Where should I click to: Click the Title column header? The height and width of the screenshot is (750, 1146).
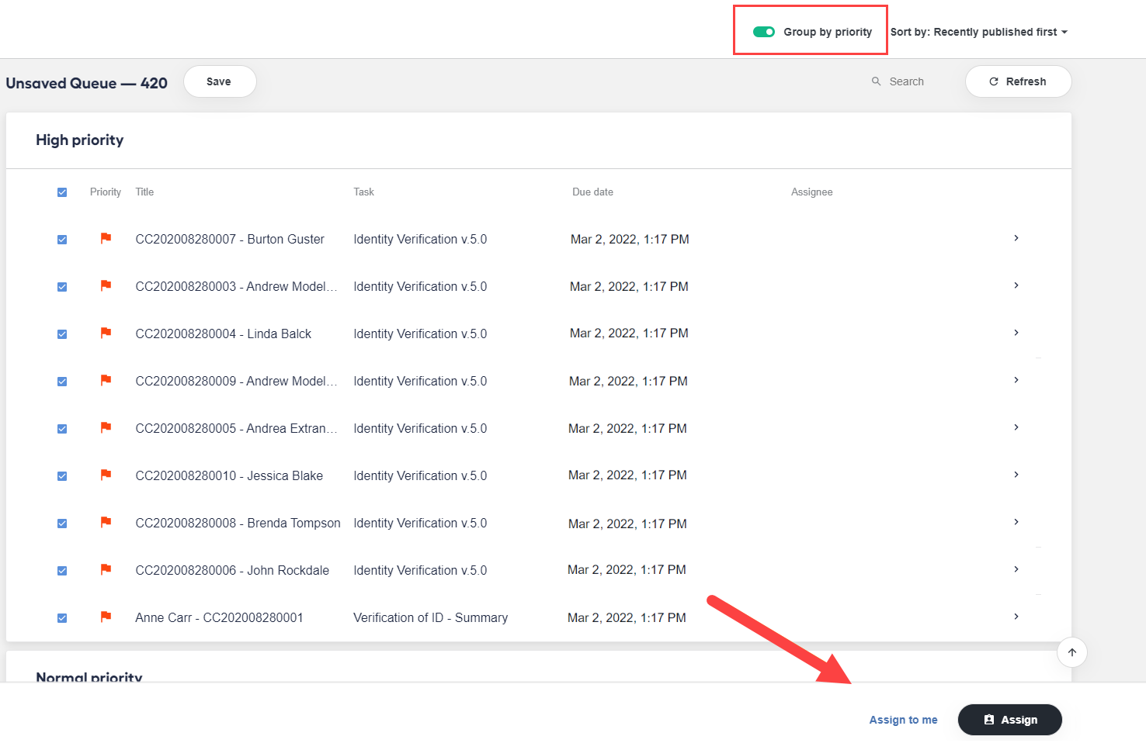(144, 192)
